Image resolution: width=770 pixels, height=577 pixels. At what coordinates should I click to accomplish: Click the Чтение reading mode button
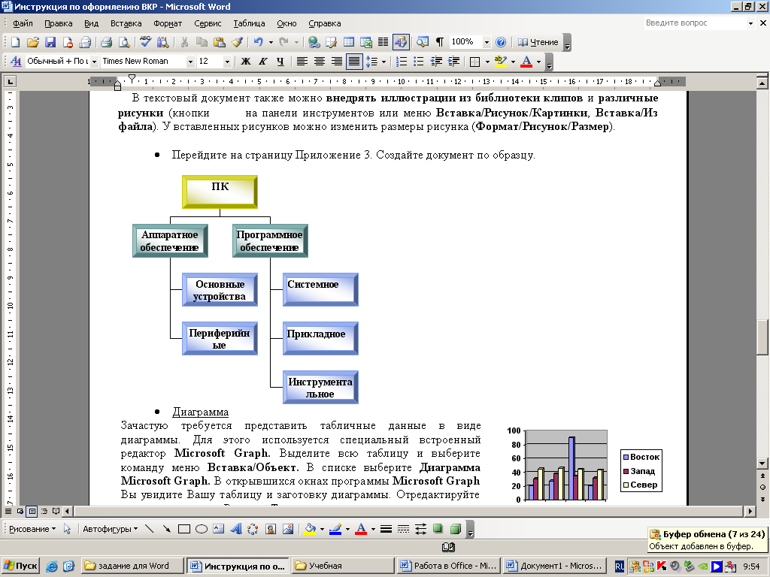538,42
